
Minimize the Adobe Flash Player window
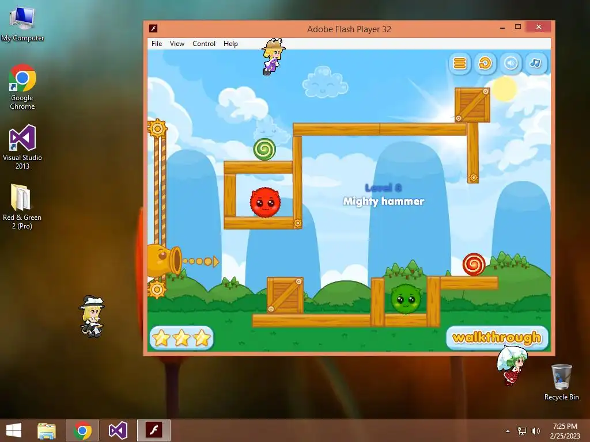(x=502, y=28)
